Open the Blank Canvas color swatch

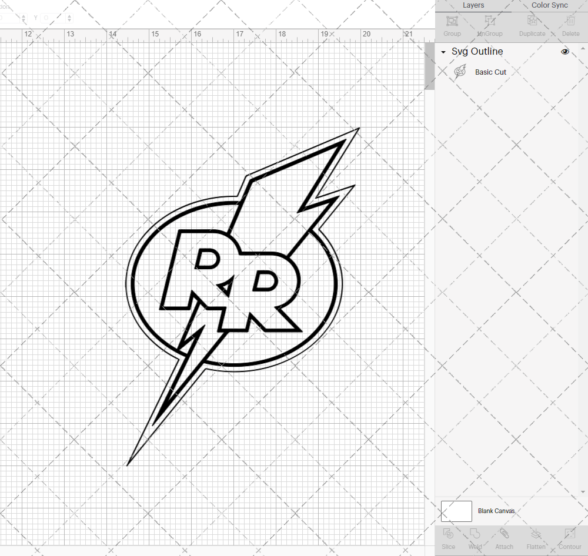(456, 511)
